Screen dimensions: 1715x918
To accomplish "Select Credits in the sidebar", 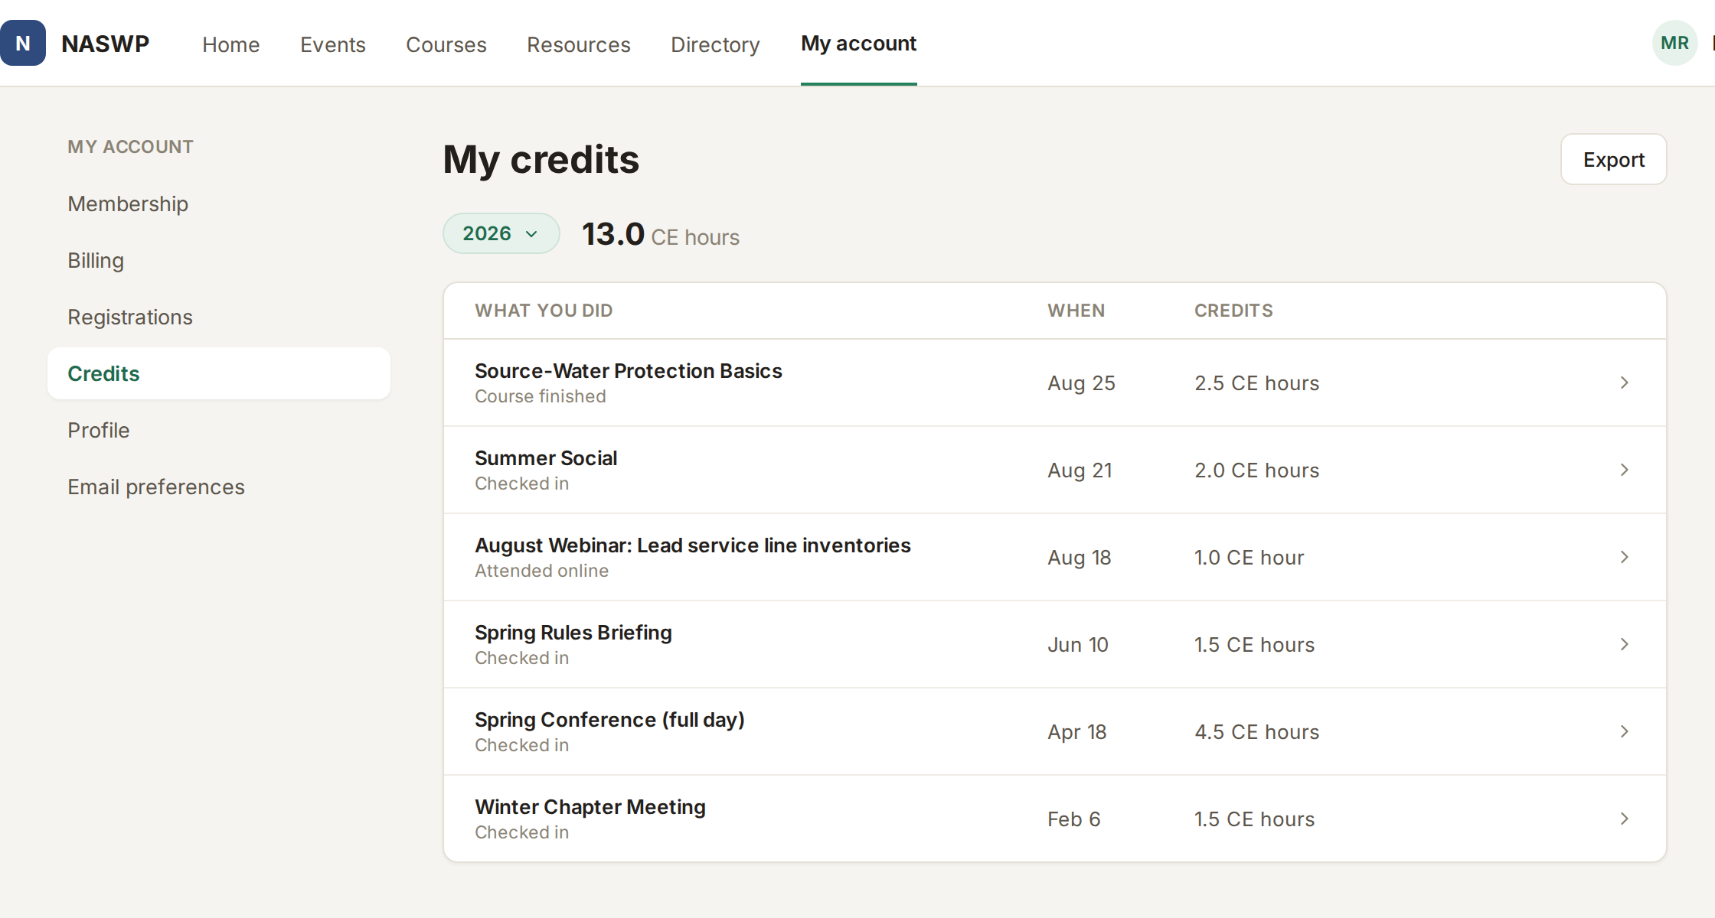I will (219, 373).
